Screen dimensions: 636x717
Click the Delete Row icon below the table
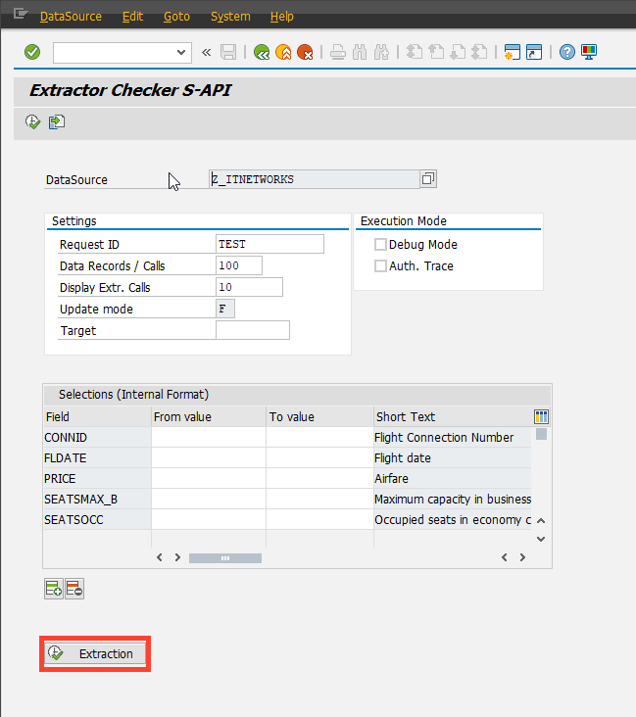tap(74, 589)
